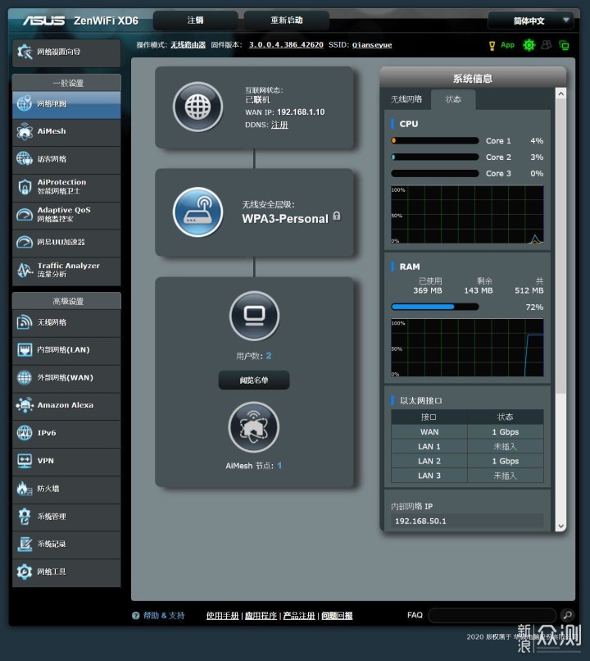Open the SSID link Qianseyue

click(x=372, y=44)
